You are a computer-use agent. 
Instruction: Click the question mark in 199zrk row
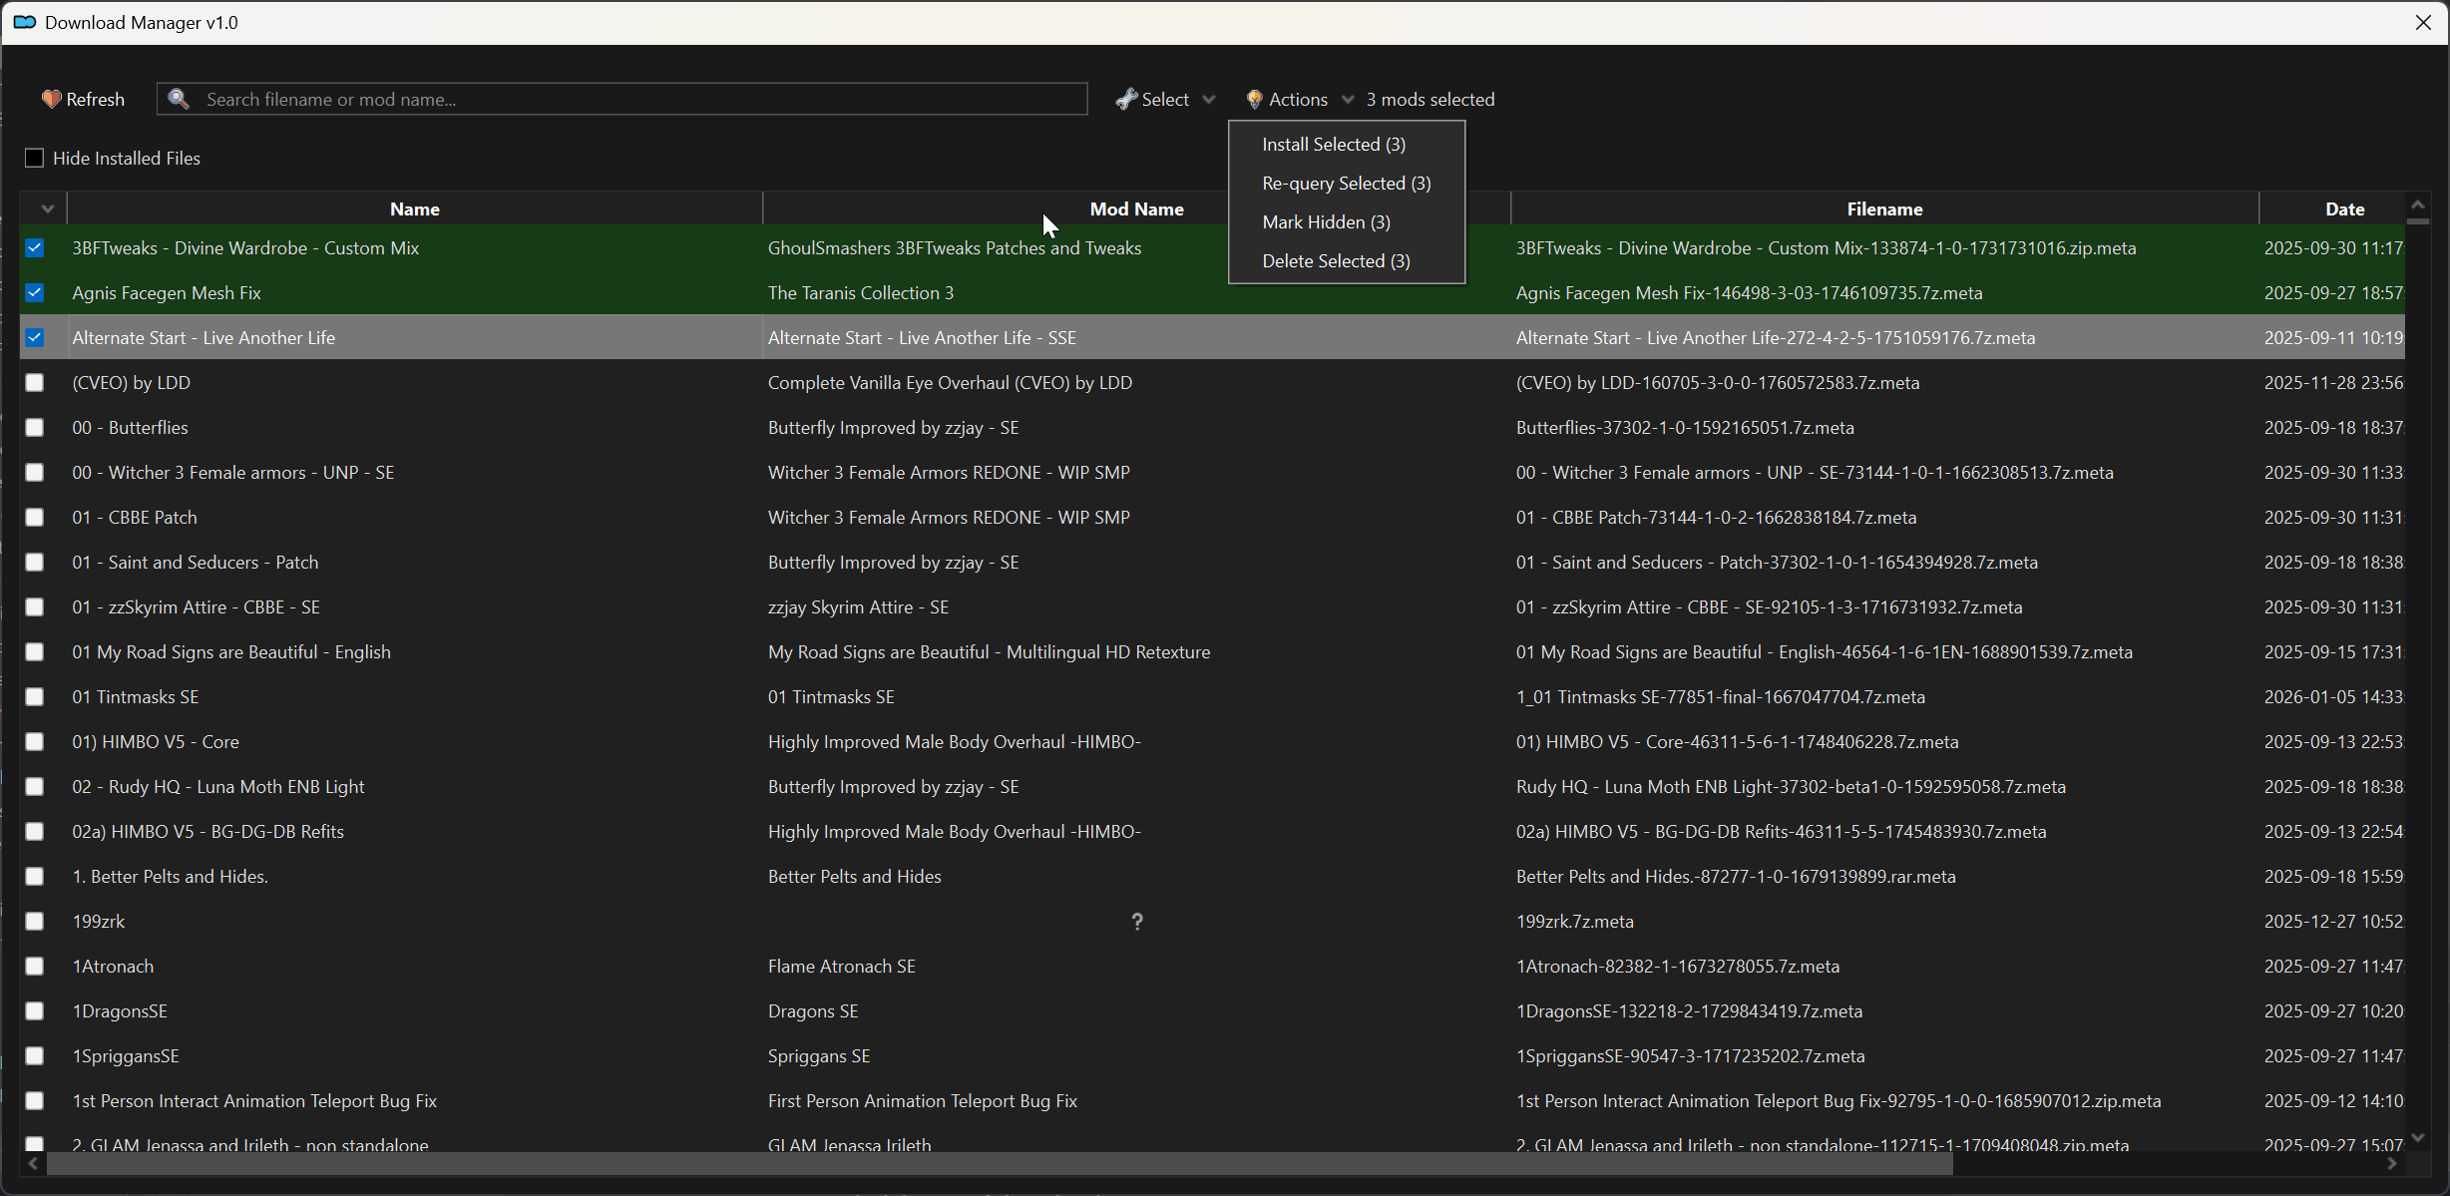point(1137,921)
